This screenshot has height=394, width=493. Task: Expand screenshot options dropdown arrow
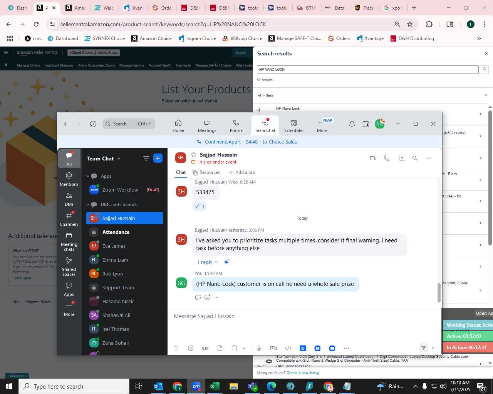tap(244, 348)
